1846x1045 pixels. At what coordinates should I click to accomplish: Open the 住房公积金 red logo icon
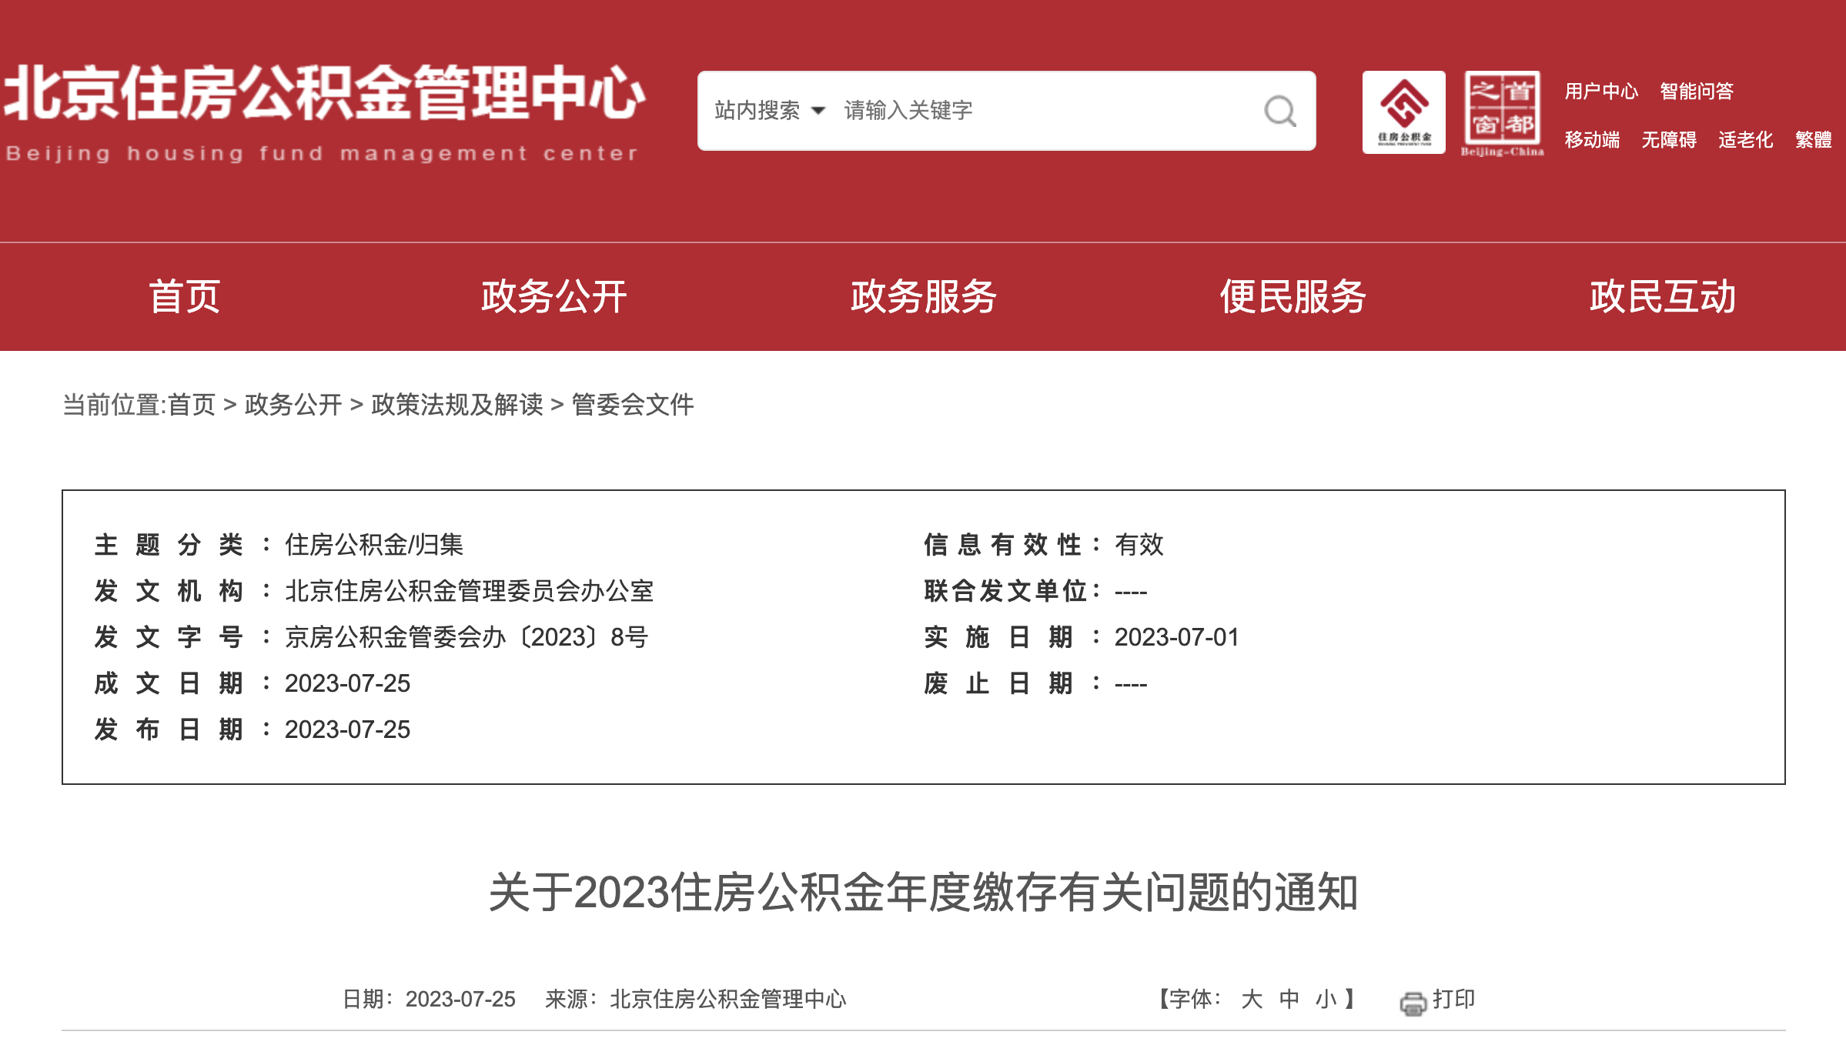(x=1404, y=112)
